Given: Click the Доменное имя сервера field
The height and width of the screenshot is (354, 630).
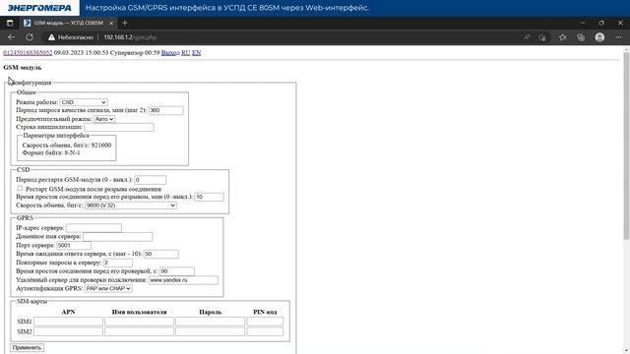Looking at the screenshot, I should 118,237.
